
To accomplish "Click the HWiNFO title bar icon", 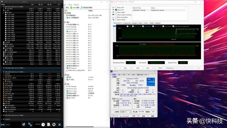I will click(2, 2).
